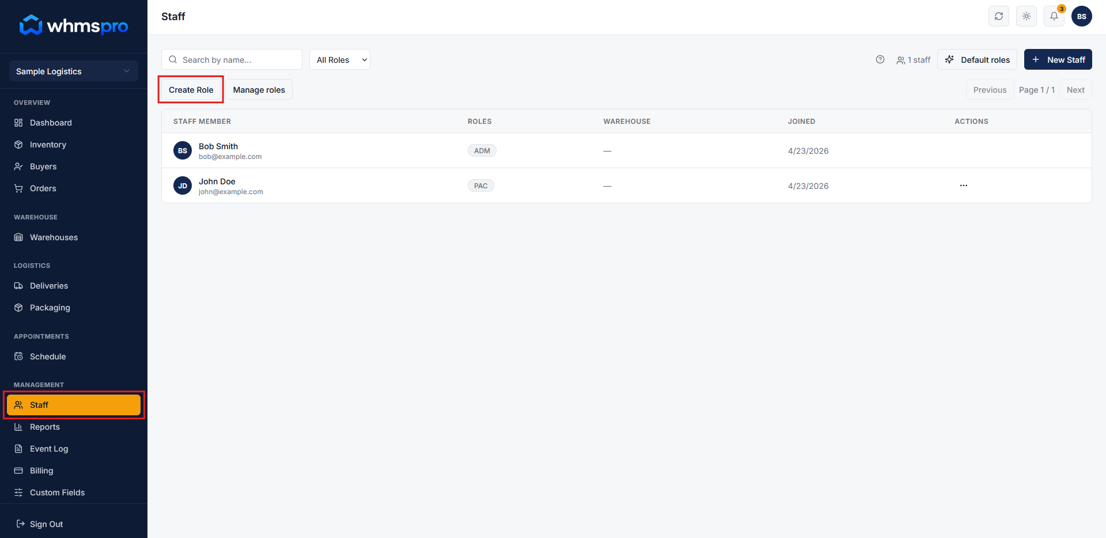Image resolution: width=1106 pixels, height=538 pixels.
Task: Click john@example.com email text
Action: pos(231,192)
